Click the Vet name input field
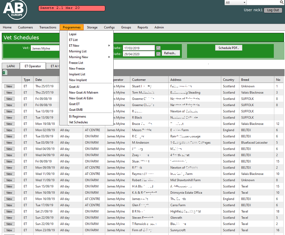Image resolution: width=285 pixels, height=235 pixels. click(x=45, y=48)
